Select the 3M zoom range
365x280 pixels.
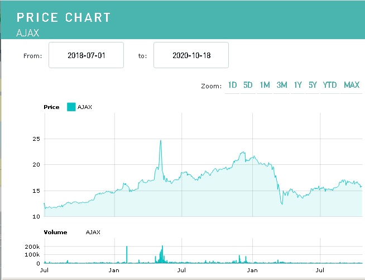click(x=282, y=85)
